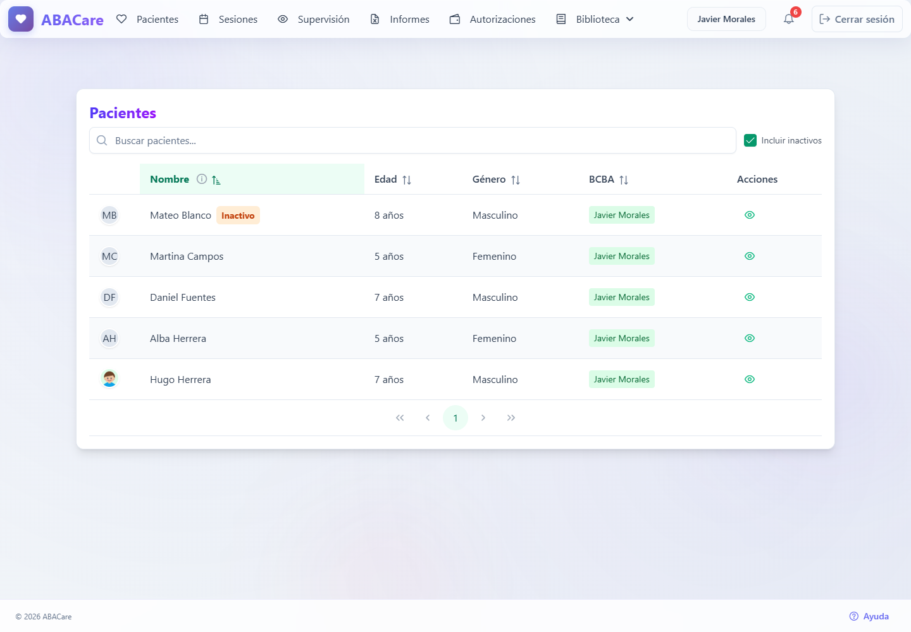Screen dimensions: 911x632
Task: View Mateo Blanco's details via eye icon
Action: coord(750,215)
